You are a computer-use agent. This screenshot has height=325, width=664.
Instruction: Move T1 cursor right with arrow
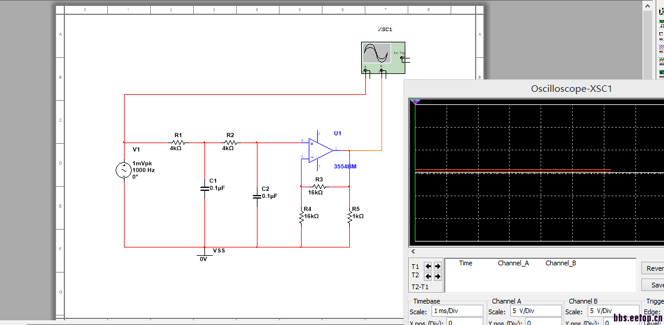438,267
